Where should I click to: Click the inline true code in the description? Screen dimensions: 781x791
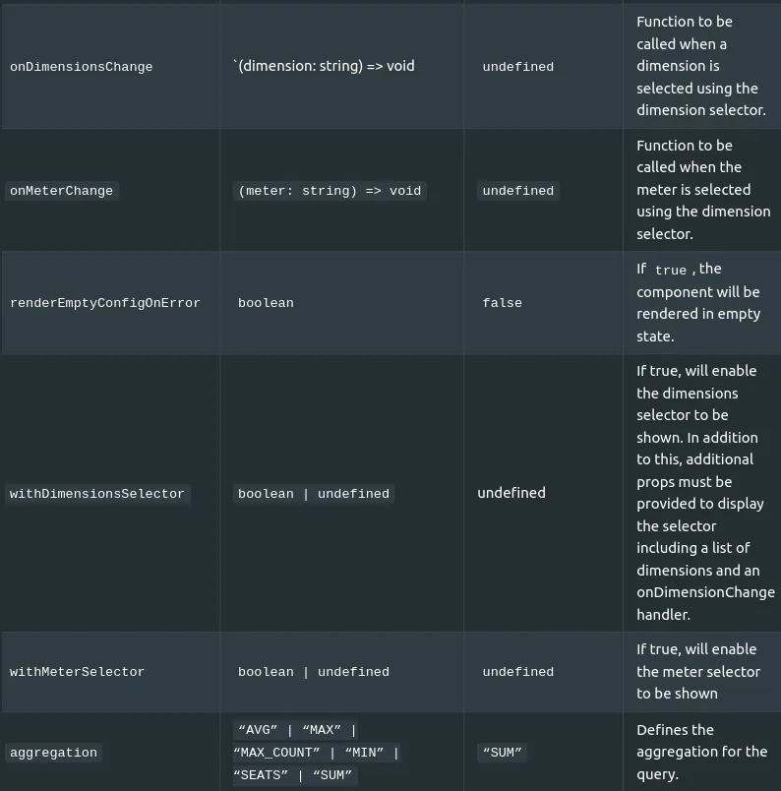[671, 271]
